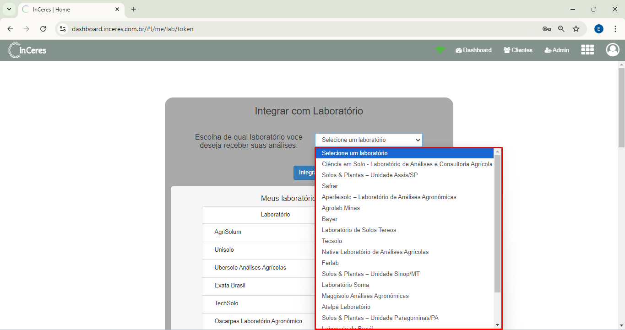This screenshot has width=625, height=330.
Task: Click the browser forward arrow
Action: pyautogui.click(x=27, y=29)
